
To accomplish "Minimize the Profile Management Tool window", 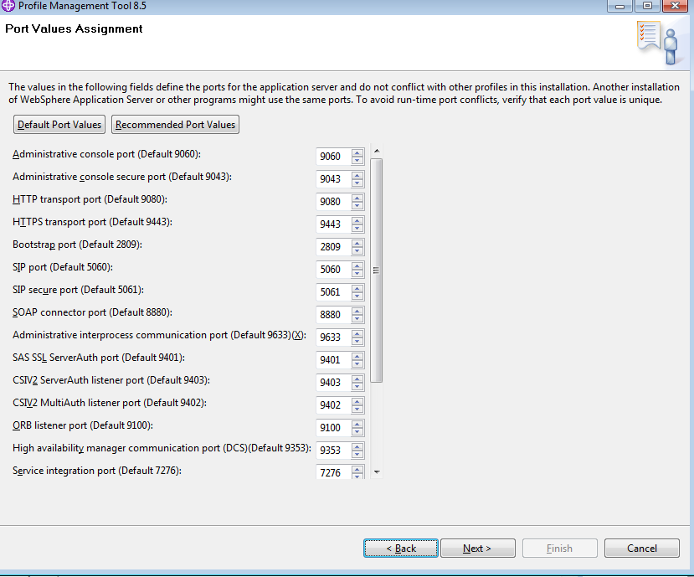I will pos(619,6).
